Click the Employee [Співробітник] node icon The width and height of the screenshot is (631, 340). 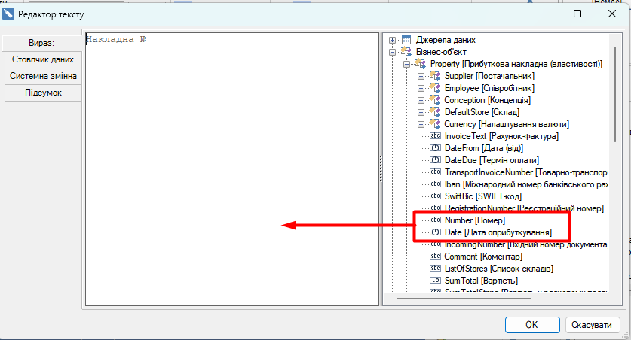[x=435, y=88]
